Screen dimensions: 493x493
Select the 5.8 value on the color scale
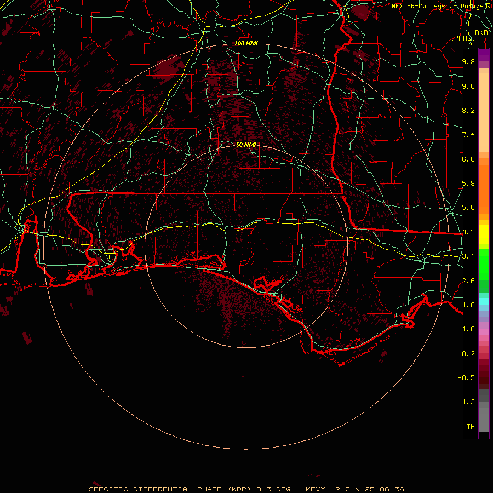(x=468, y=184)
